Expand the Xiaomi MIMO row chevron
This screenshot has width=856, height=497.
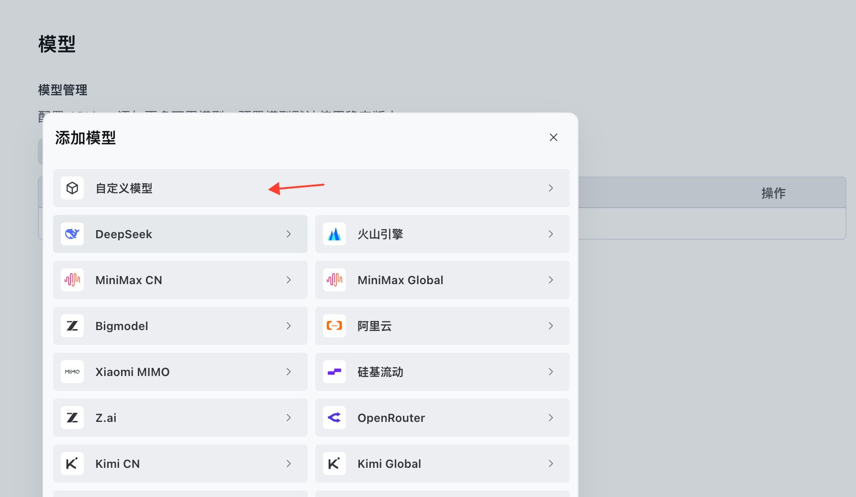tap(289, 372)
